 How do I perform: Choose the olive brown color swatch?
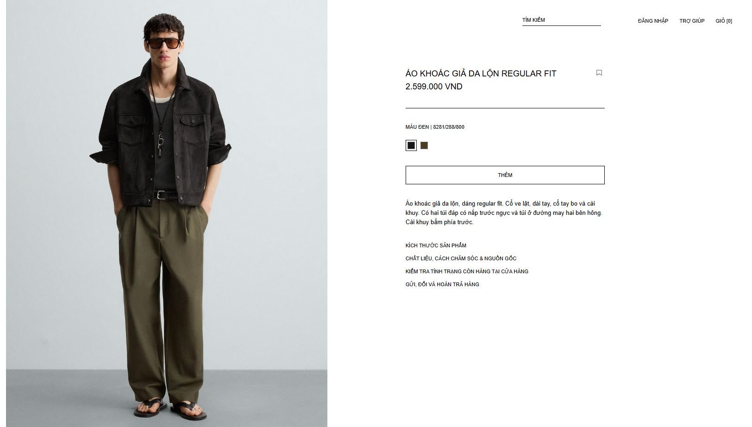(424, 145)
